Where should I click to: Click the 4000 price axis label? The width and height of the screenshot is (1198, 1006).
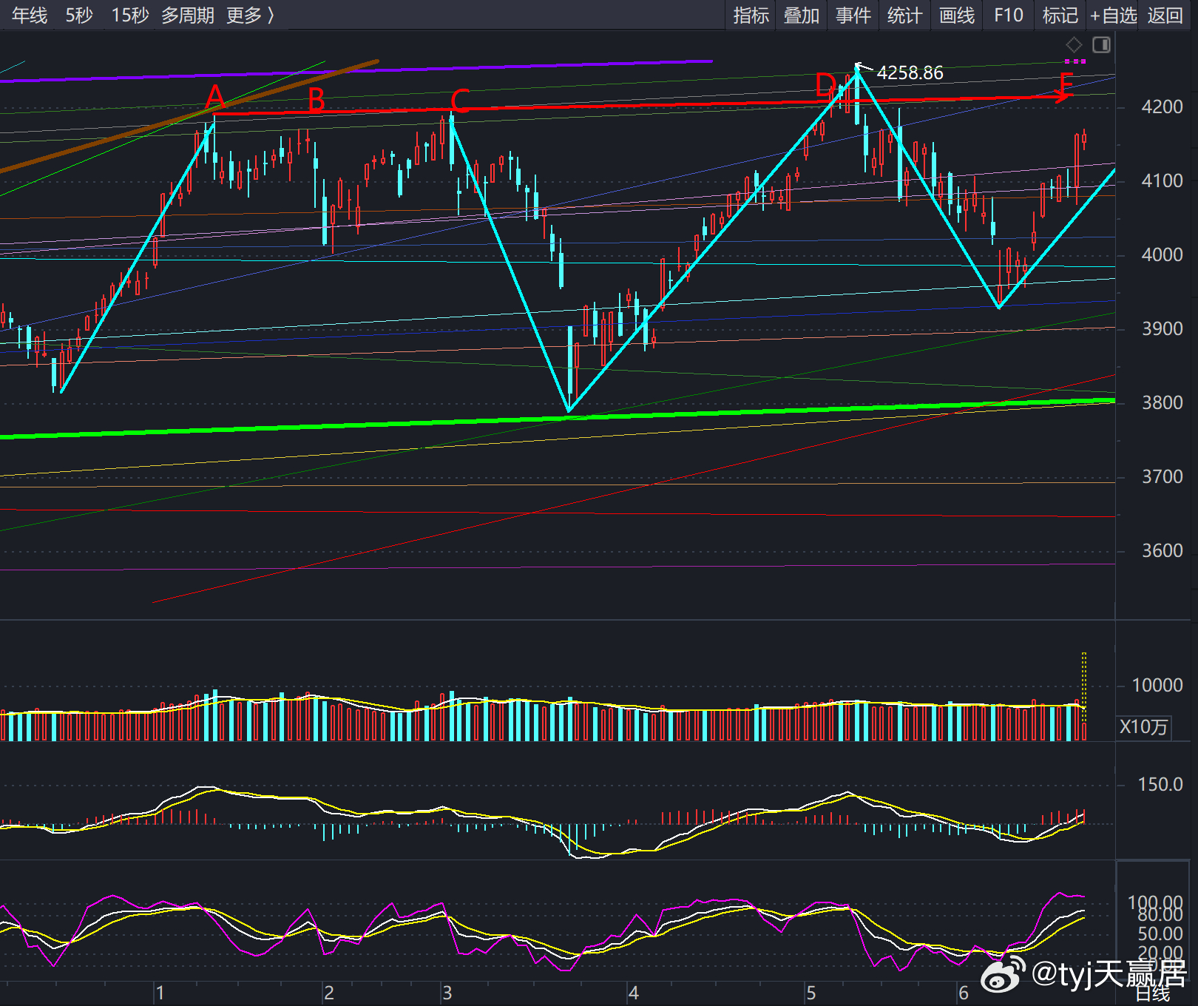point(1162,255)
